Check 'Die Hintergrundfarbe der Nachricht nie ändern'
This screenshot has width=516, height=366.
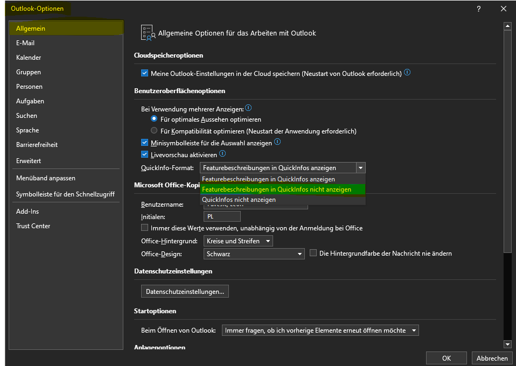[x=313, y=253]
